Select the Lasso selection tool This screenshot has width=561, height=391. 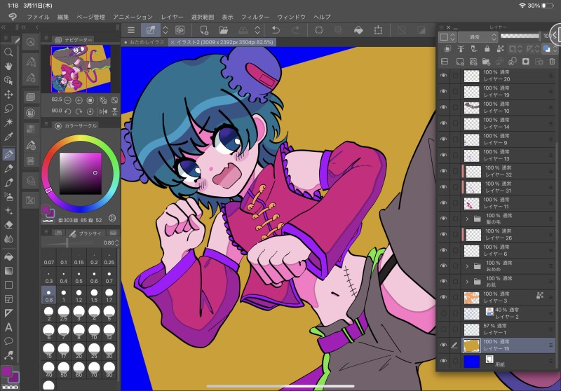pyautogui.click(x=8, y=109)
